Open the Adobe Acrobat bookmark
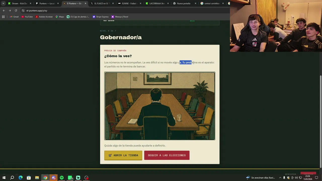The width and height of the screenshot is (322, 181). click(44, 17)
